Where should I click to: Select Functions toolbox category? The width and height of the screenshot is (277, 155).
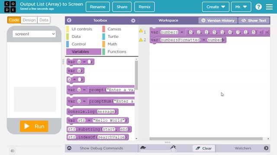120,52
